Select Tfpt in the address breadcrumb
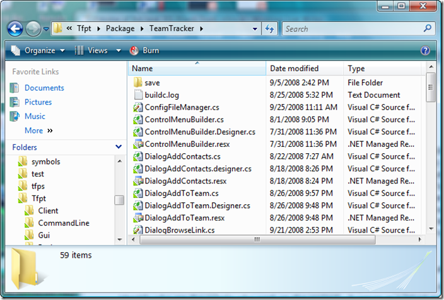The height and width of the screenshot is (300, 444). tap(84, 28)
